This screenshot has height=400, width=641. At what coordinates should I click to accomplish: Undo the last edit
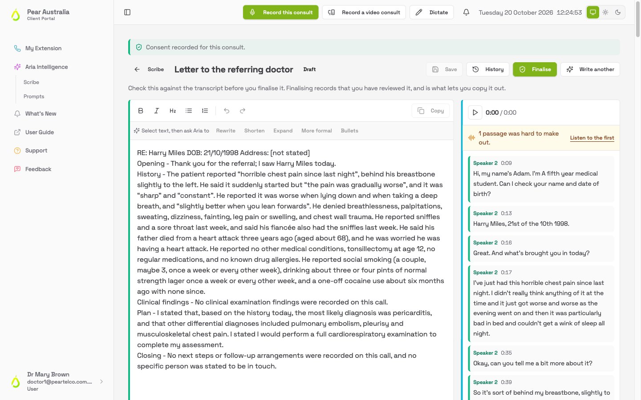tap(227, 111)
